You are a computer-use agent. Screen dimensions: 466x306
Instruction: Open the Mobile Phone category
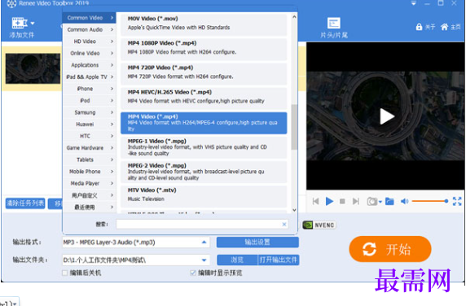pos(89,172)
